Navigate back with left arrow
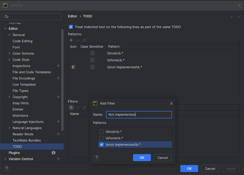244x175 pixels. point(232,17)
